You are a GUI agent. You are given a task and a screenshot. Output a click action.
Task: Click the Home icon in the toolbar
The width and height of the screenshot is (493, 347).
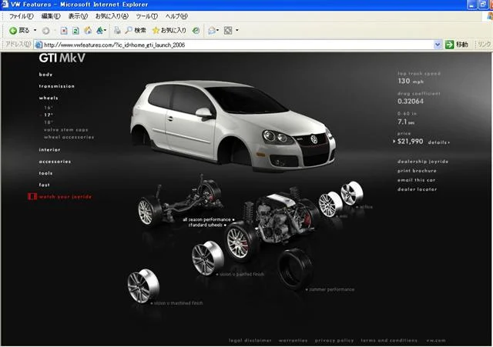coord(88,31)
